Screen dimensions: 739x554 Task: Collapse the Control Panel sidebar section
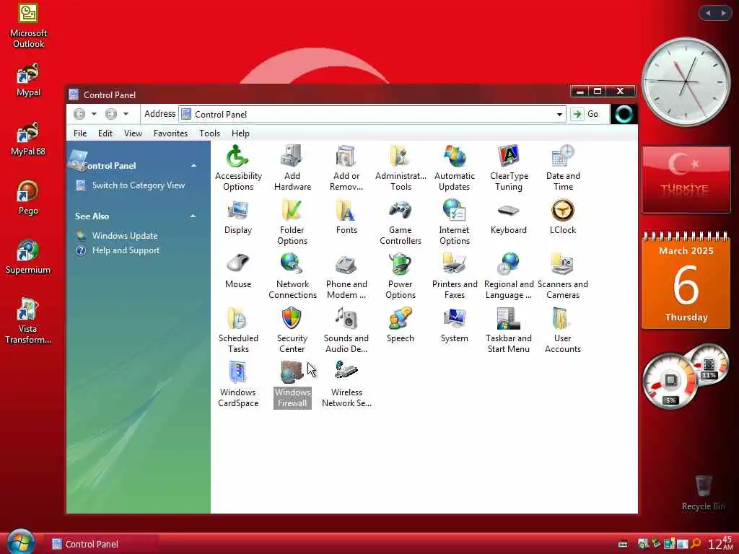[193, 165]
